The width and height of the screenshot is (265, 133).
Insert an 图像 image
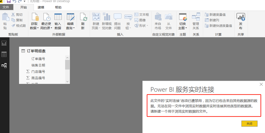(140, 20)
